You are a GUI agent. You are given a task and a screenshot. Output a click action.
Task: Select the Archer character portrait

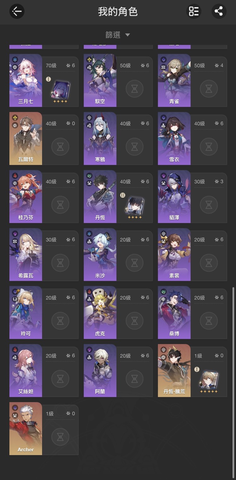click(26, 429)
